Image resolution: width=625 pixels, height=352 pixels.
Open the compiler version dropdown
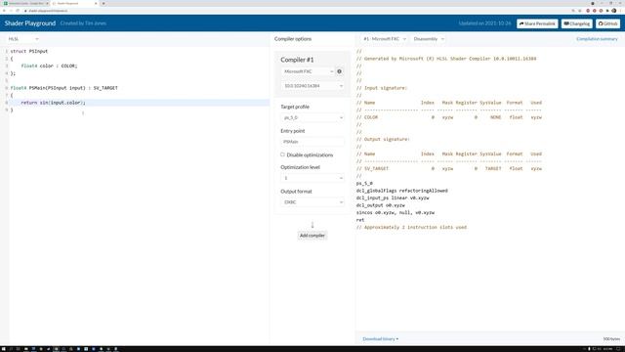[312, 86]
